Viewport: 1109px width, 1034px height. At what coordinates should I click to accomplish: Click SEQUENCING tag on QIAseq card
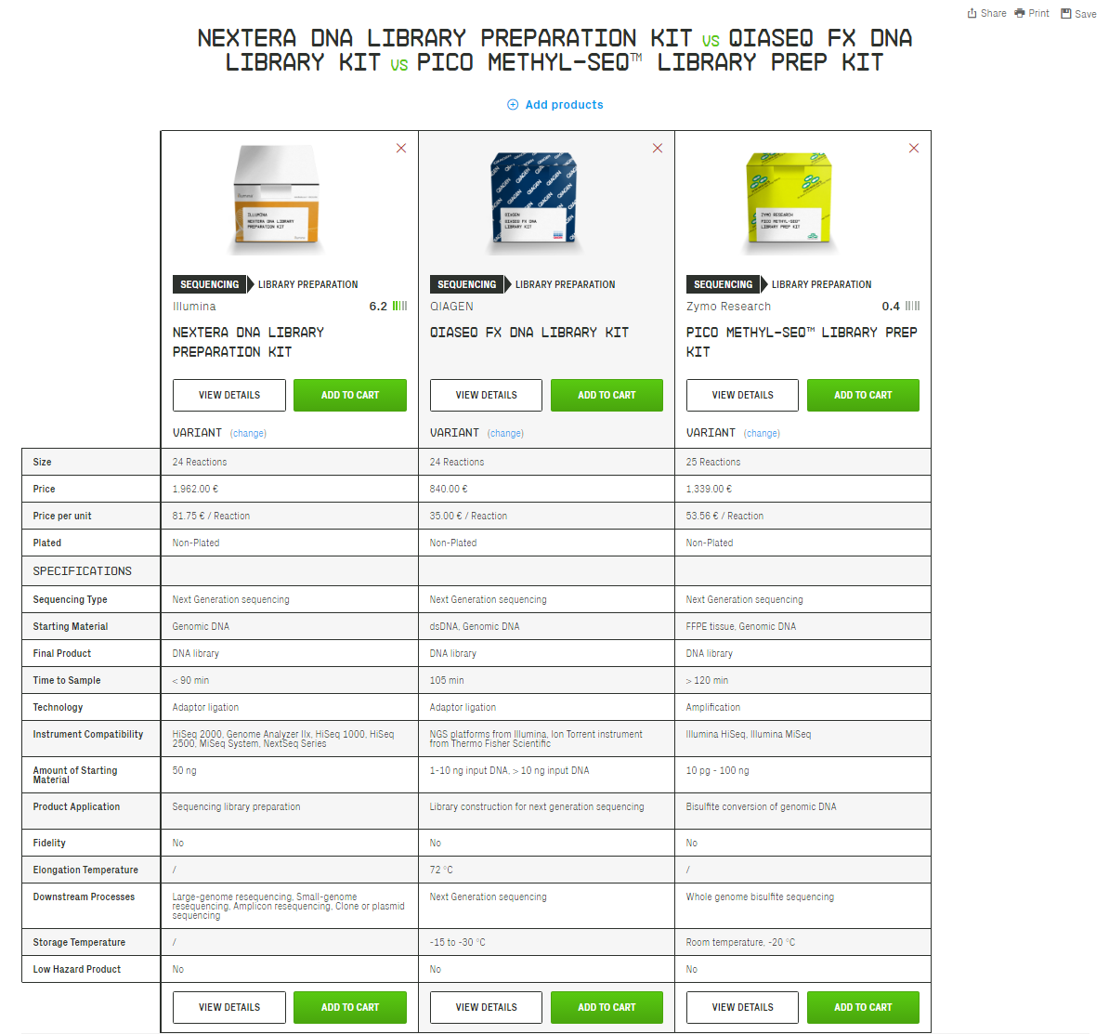tap(467, 284)
